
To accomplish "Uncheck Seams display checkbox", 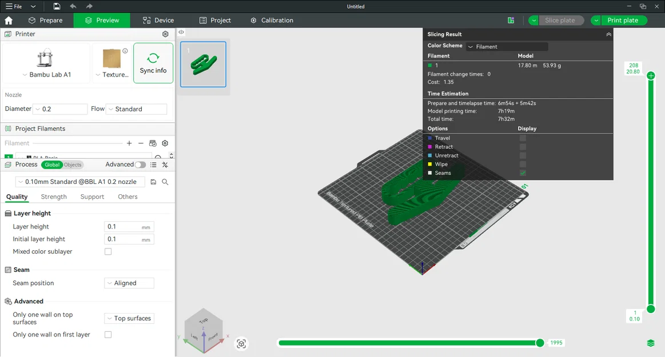I will click(x=523, y=173).
